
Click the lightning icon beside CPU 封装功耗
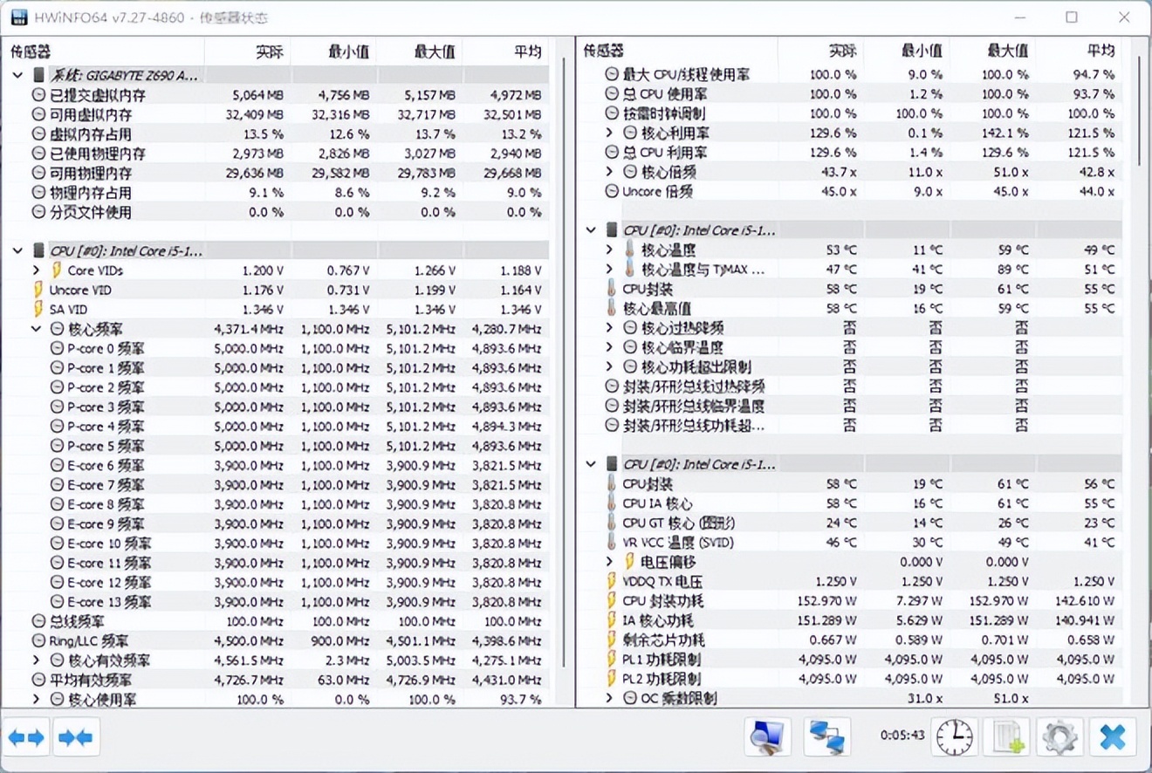(613, 600)
